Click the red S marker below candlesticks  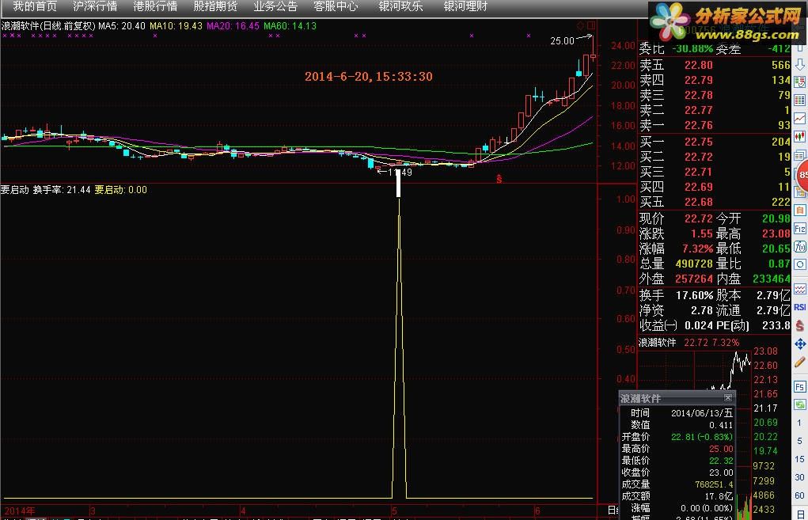[x=499, y=179]
